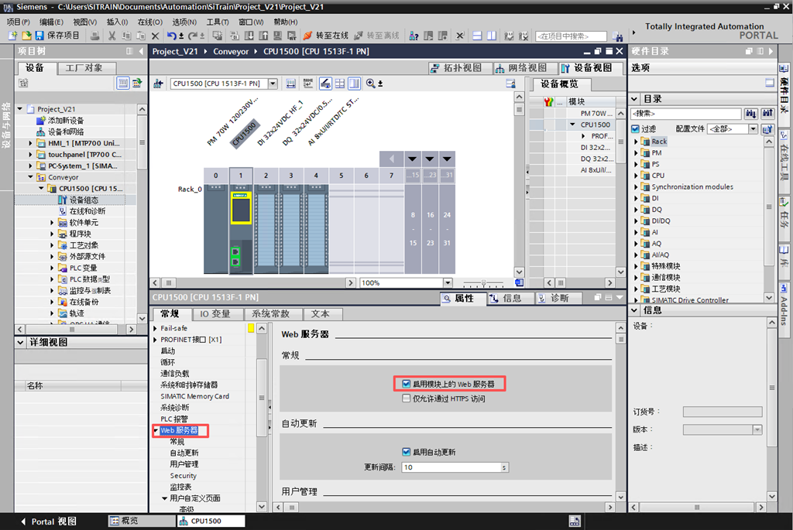Uncheck the 过滤 filter checkbox in catalog
The height and width of the screenshot is (530, 793).
636,129
